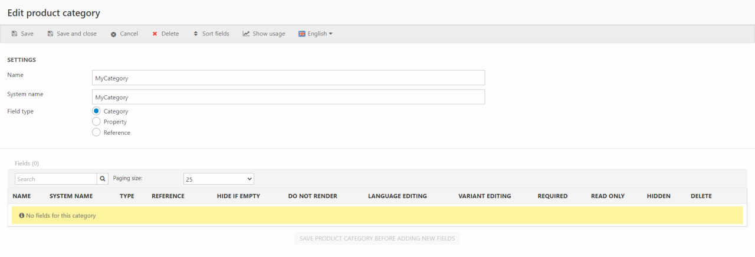Screen dimensions: 755x257
Task: Click the System Name column header
Action: (71, 196)
